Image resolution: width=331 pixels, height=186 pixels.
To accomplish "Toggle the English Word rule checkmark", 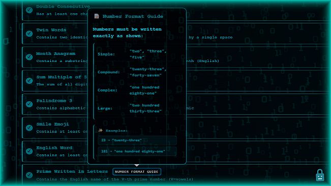I will [29, 151].
